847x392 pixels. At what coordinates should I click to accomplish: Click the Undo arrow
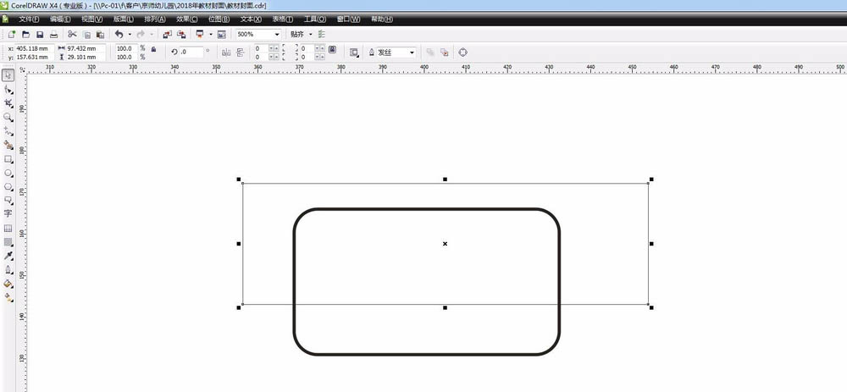tap(119, 34)
